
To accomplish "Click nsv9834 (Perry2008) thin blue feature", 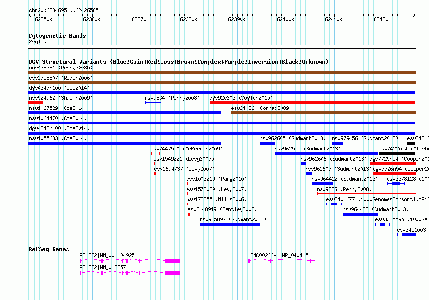I will pyautogui.click(x=153, y=103).
